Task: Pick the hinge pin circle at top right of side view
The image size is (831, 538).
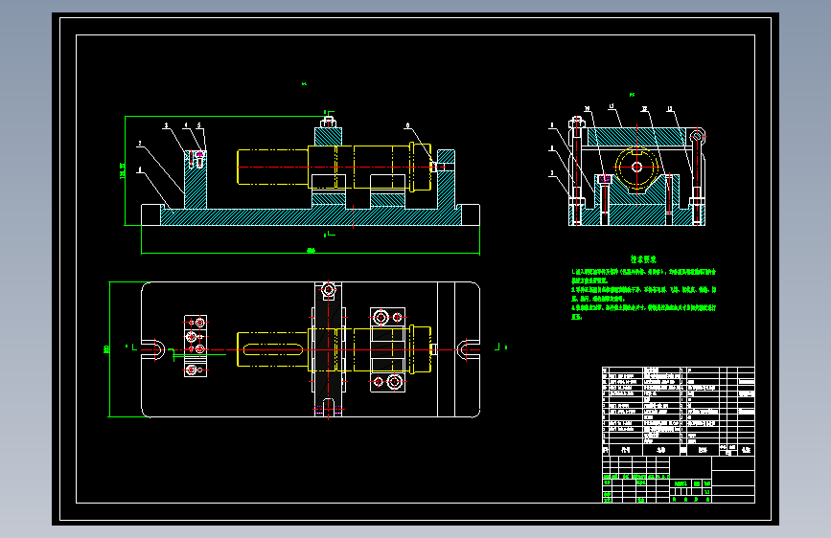Action: point(698,136)
